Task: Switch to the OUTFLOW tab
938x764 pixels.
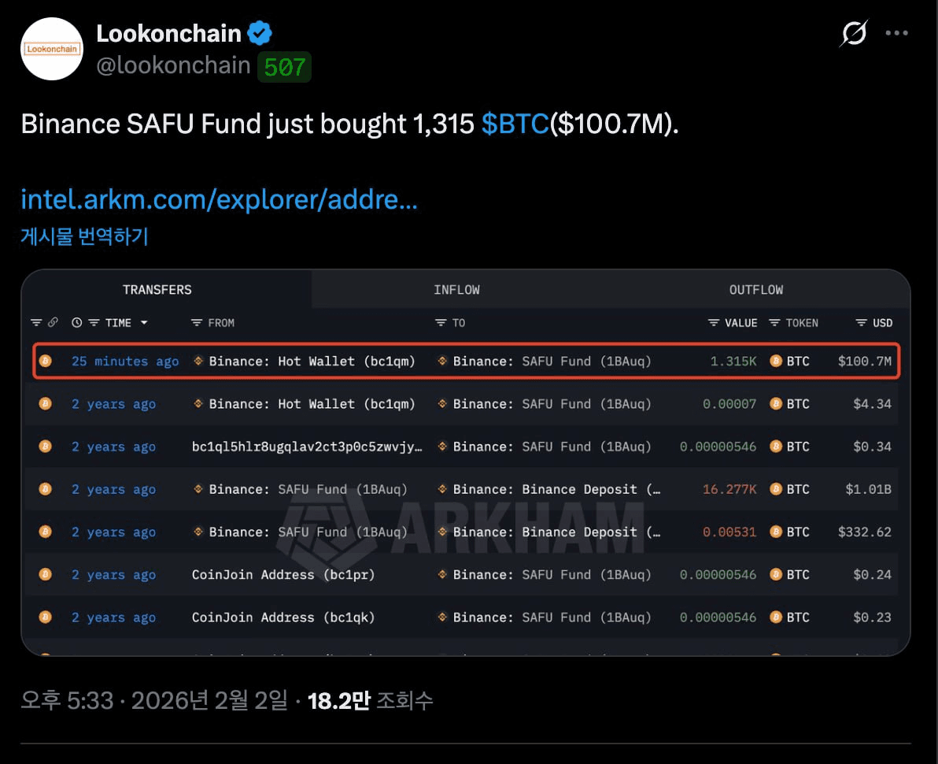Action: pyautogui.click(x=755, y=290)
